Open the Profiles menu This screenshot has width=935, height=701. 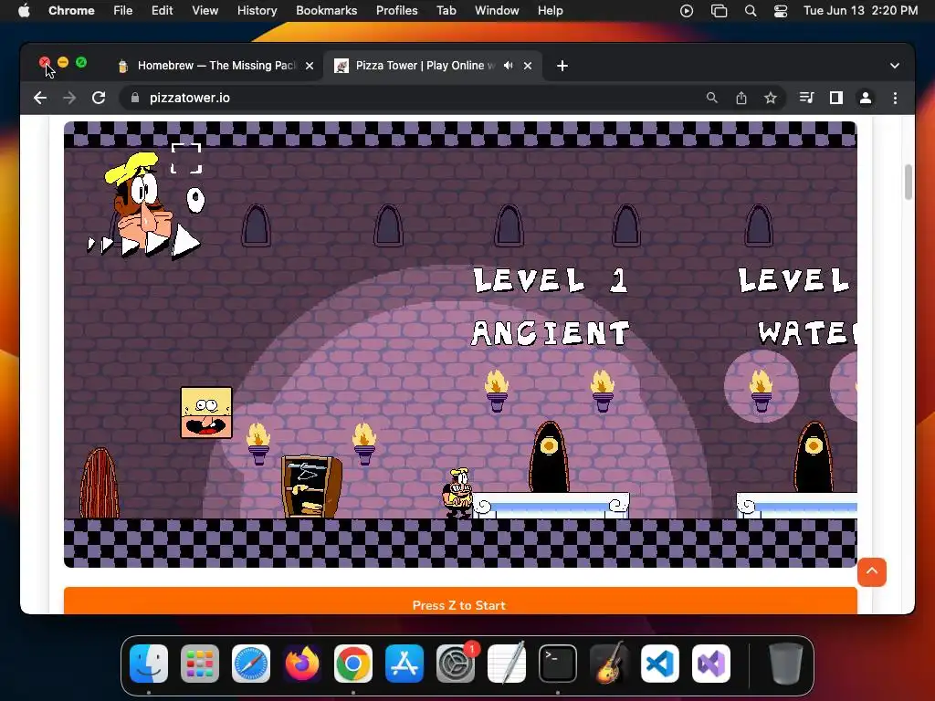point(396,10)
